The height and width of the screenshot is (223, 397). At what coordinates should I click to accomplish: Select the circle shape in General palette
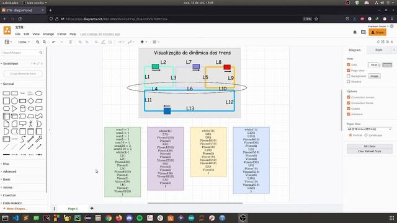click(14, 101)
